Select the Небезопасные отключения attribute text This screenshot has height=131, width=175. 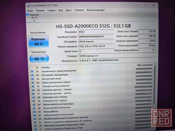click(x=59, y=115)
